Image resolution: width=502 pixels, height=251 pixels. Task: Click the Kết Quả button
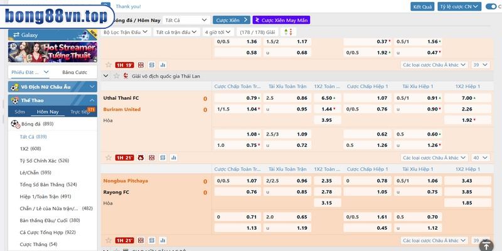[422, 6]
